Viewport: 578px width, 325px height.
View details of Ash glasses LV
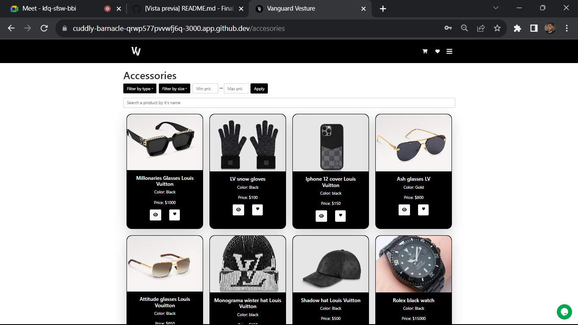[404, 210]
